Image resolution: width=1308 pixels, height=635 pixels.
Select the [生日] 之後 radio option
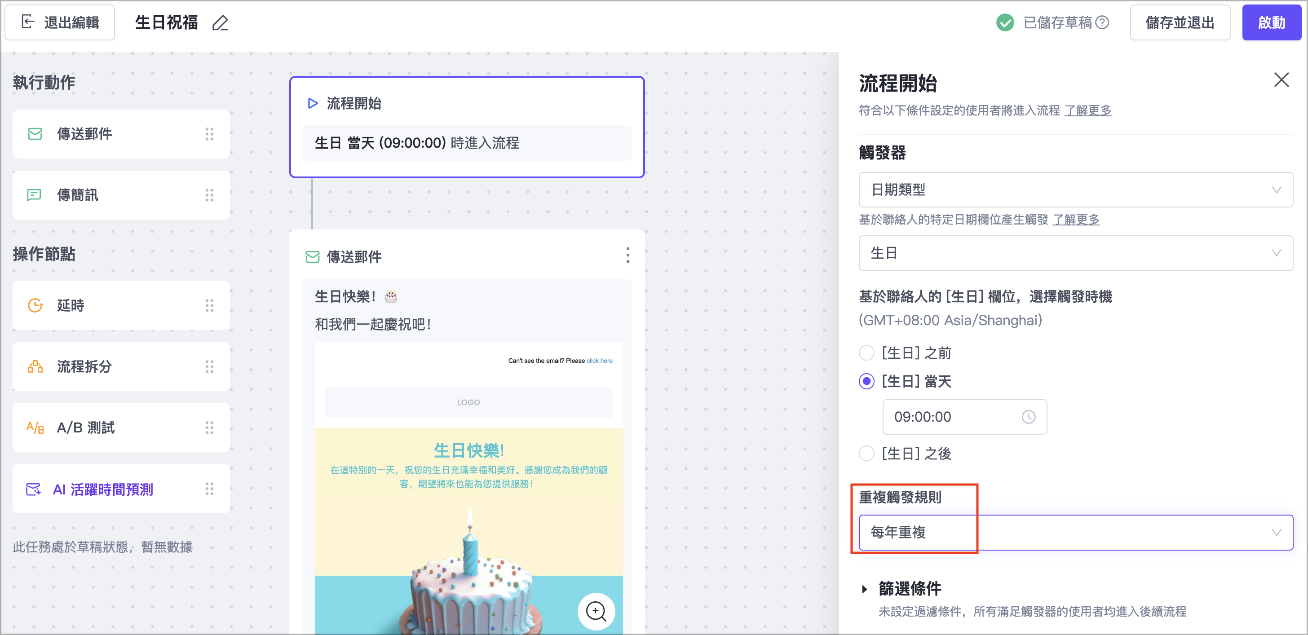click(866, 453)
